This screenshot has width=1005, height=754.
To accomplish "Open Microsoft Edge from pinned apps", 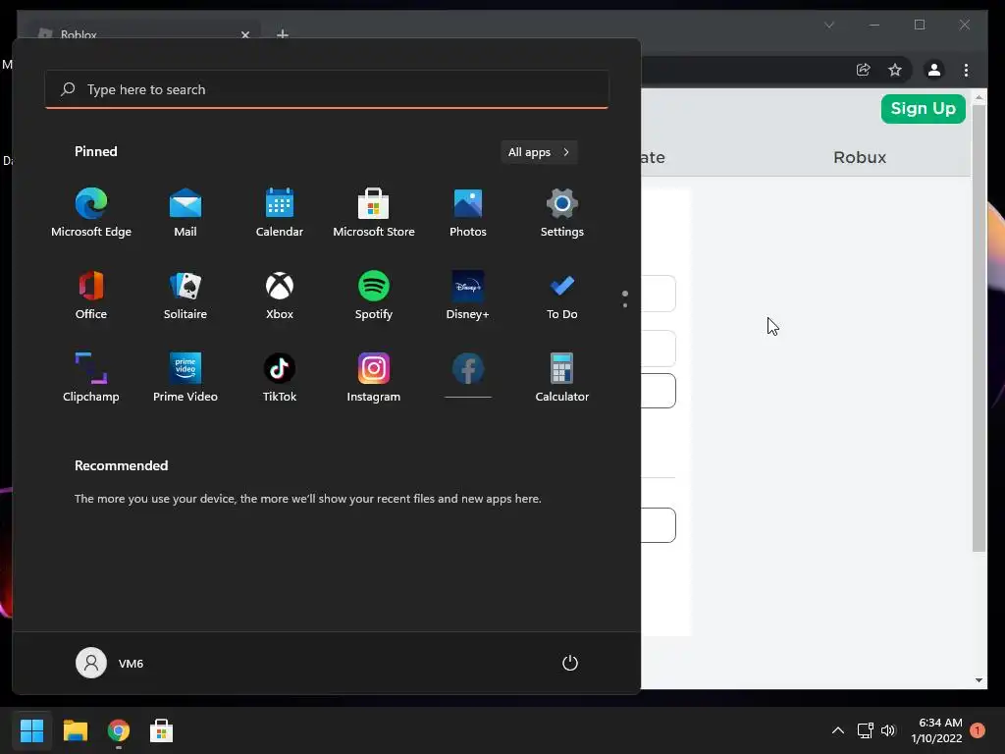I will click(x=91, y=213).
